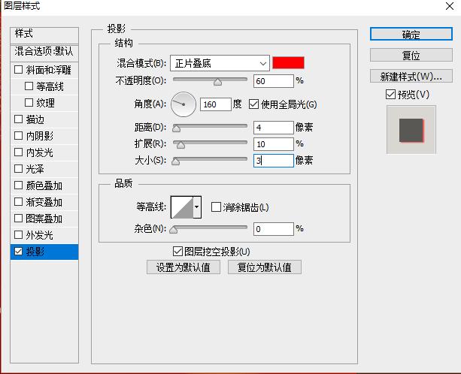Click the 确定 button to confirm
Viewport: 461px width, 374px height.
tap(411, 34)
